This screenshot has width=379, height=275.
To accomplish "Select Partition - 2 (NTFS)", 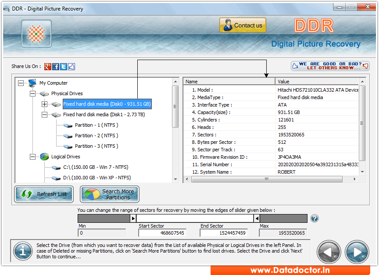I will [x=97, y=136].
